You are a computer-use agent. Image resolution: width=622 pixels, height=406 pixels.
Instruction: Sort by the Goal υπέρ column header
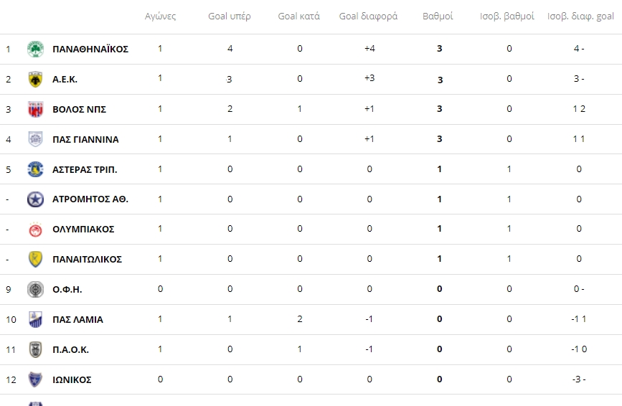point(230,16)
